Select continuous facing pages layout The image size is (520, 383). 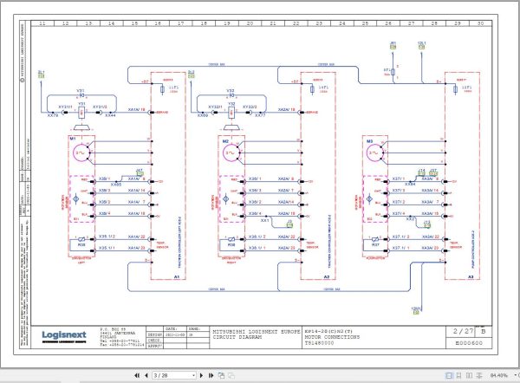[479, 375]
